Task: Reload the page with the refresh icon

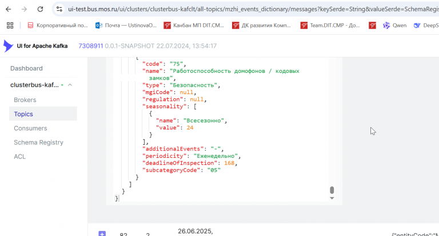Action: click(x=41, y=9)
